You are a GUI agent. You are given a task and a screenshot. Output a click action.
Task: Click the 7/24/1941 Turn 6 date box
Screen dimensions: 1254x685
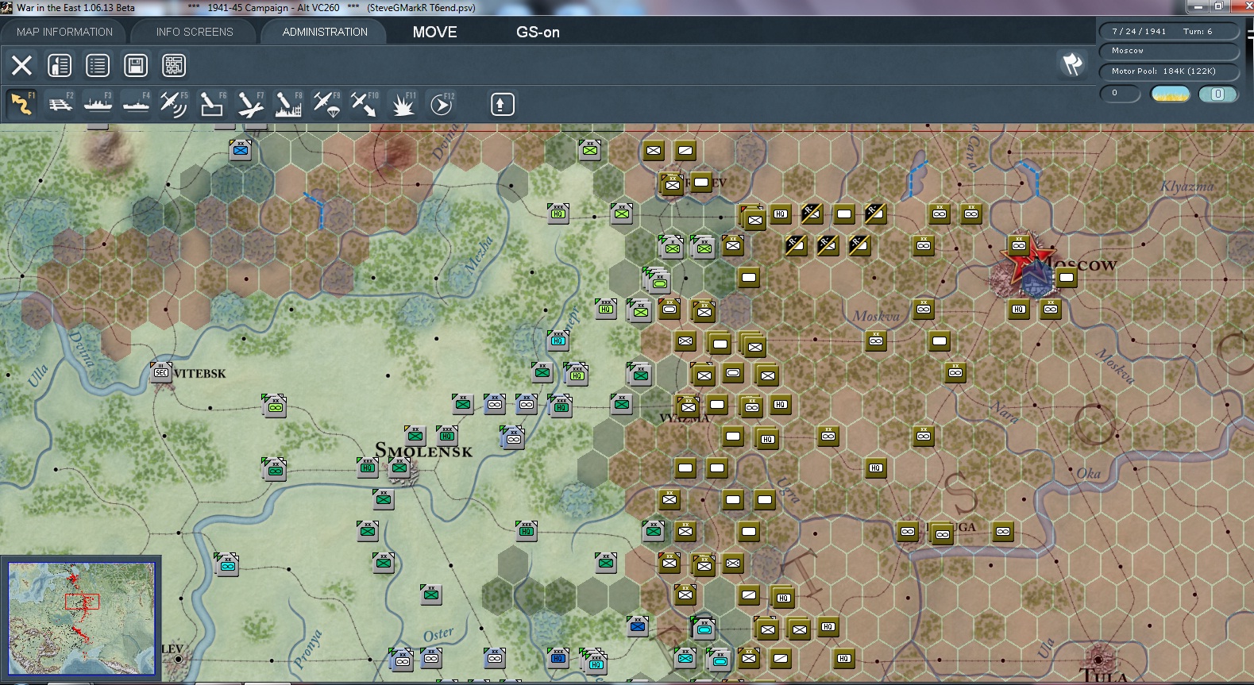(x=1169, y=31)
